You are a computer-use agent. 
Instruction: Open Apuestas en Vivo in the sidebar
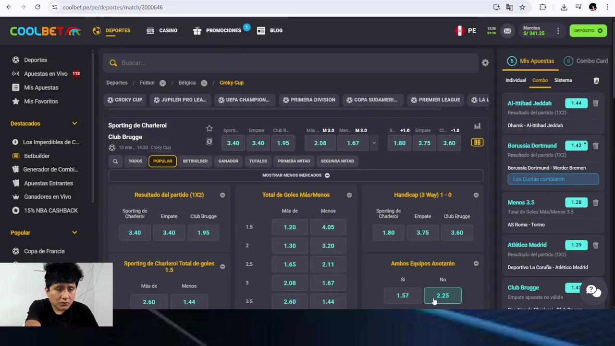coord(46,74)
